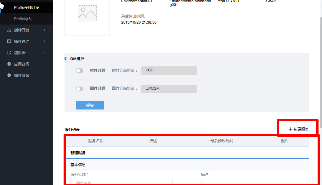
Task: Enable the 固件升级 switch
Action: (80, 89)
